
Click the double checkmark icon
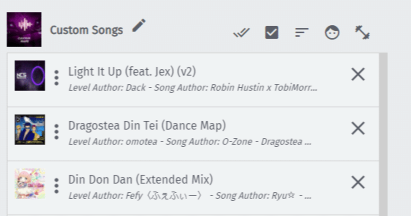[x=241, y=33]
